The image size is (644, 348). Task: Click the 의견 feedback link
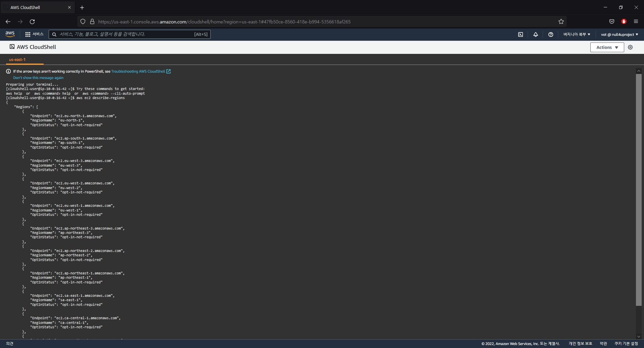pyautogui.click(x=10, y=344)
